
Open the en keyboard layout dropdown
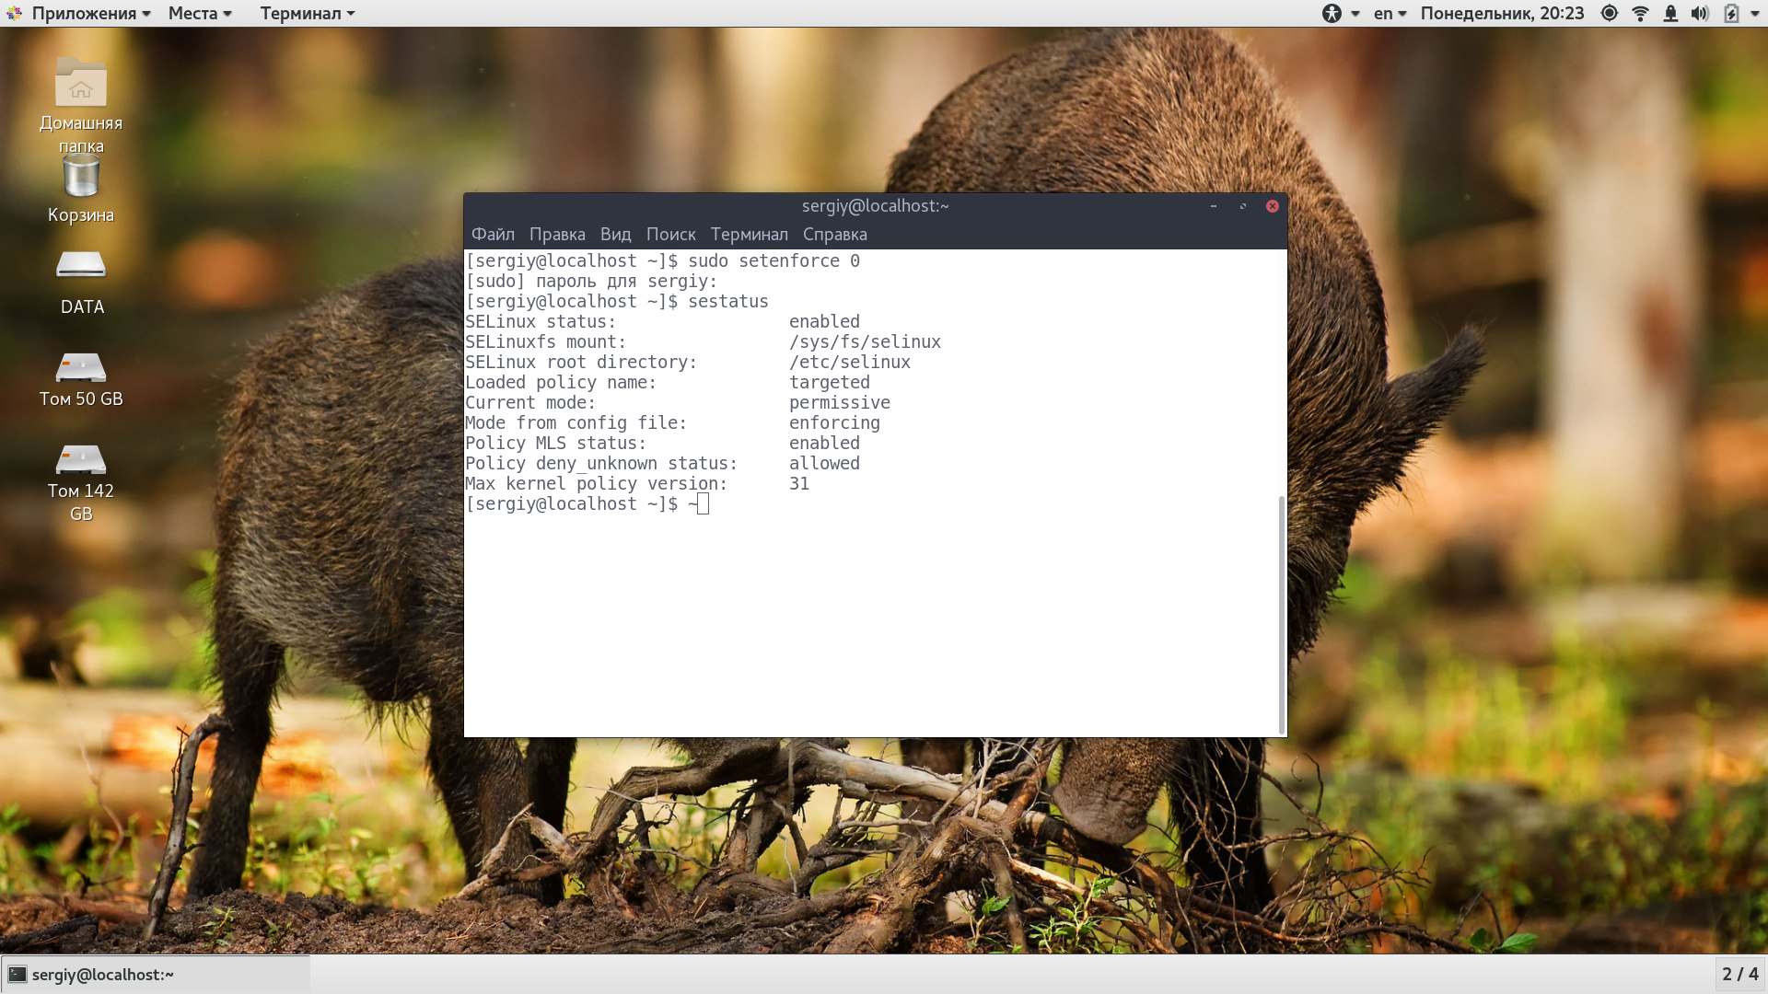pyautogui.click(x=1390, y=13)
